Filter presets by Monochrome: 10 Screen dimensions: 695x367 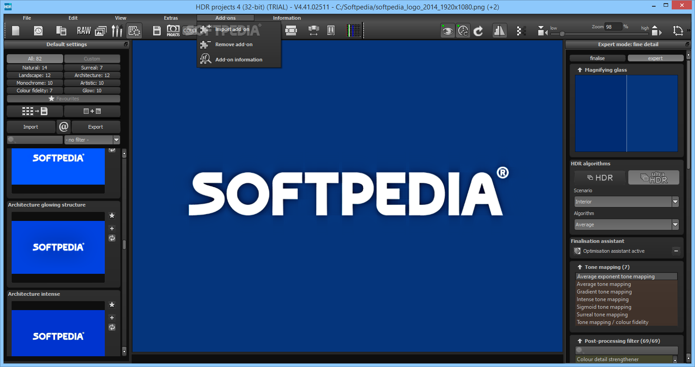[35, 83]
